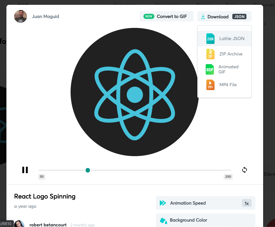
Task: Toggle the 1x animation speed setting
Action: 246,203
